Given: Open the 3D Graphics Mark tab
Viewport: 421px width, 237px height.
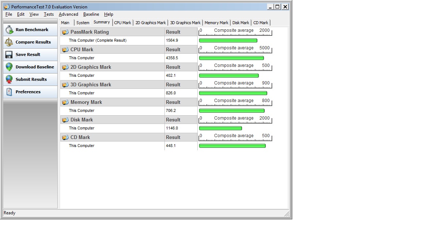Looking at the screenshot, I should coord(185,23).
